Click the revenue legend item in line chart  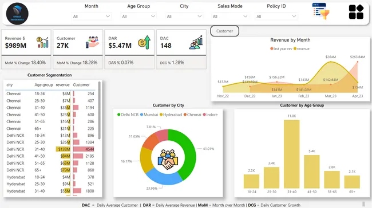[302, 48]
